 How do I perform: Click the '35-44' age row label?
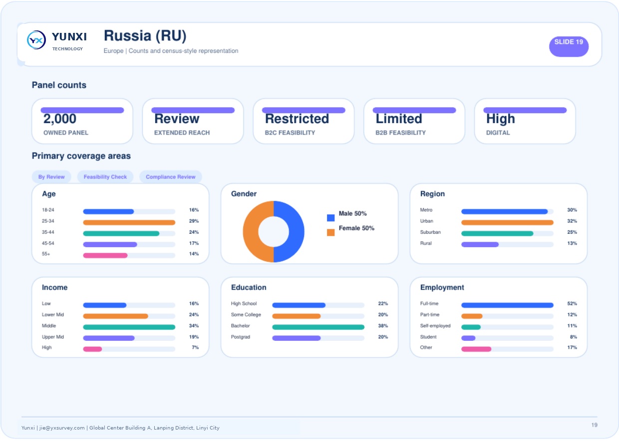[x=48, y=232]
